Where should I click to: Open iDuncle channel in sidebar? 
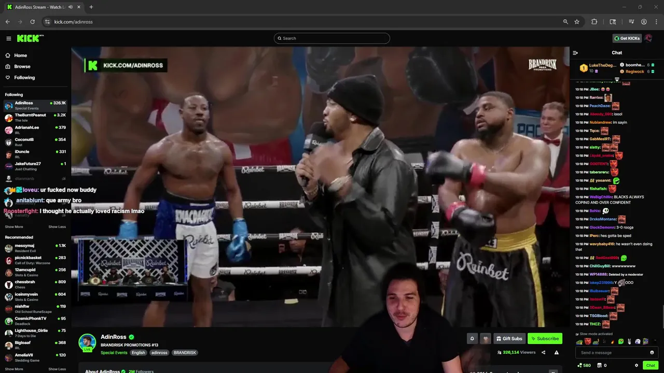click(35, 154)
